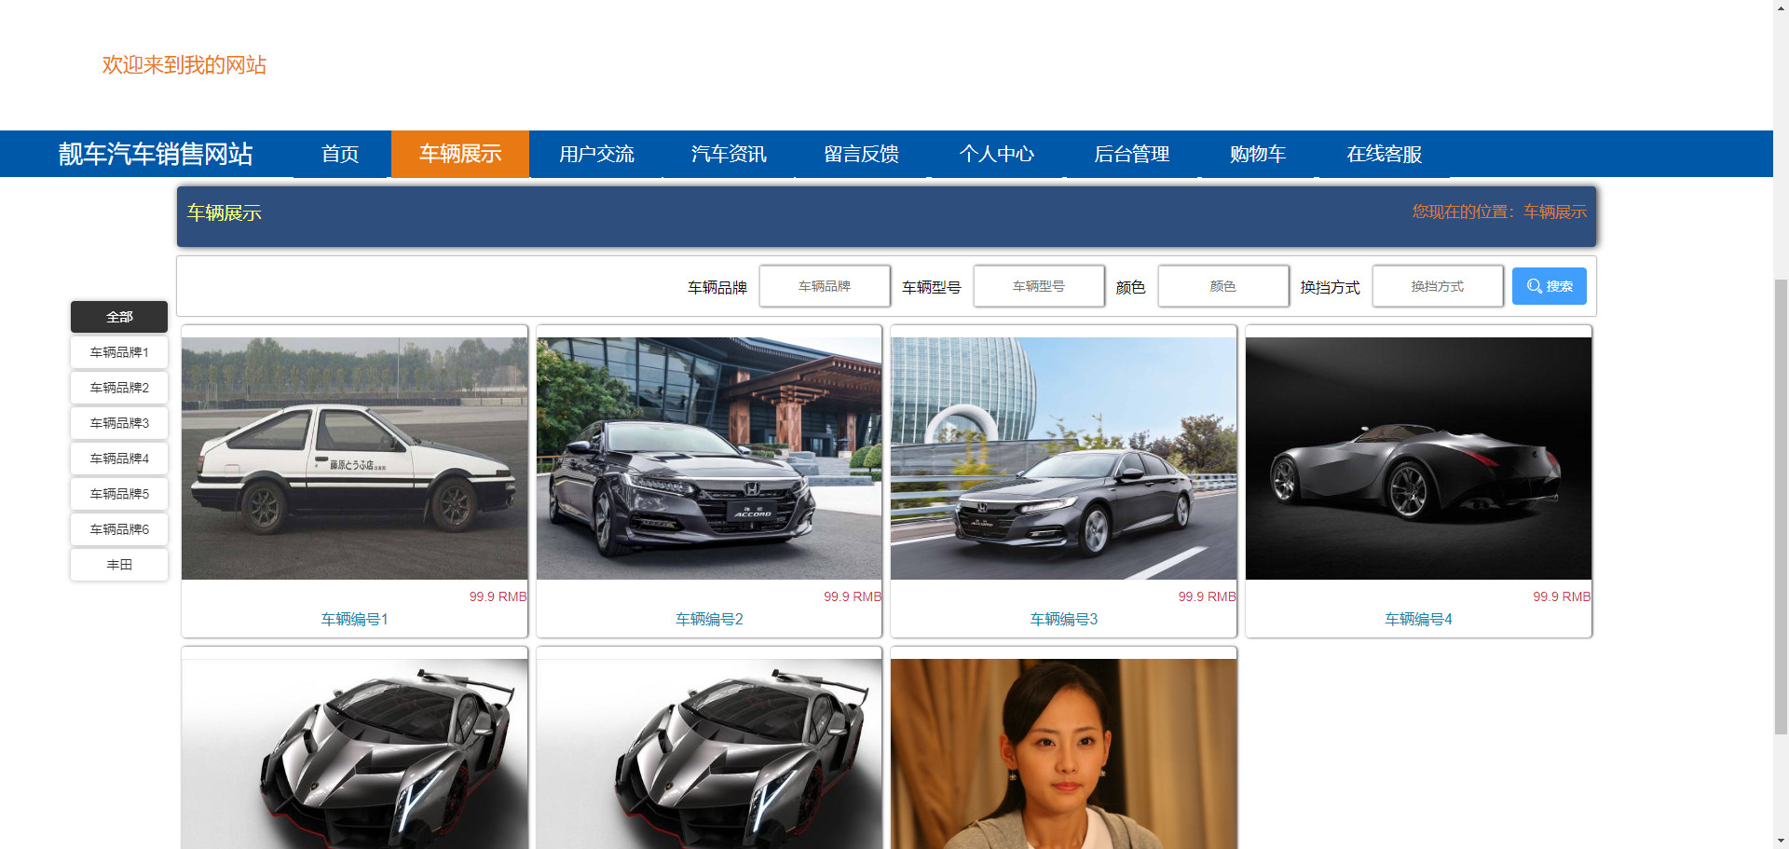
Task: Open the 首页 nav tab
Action: point(340,154)
